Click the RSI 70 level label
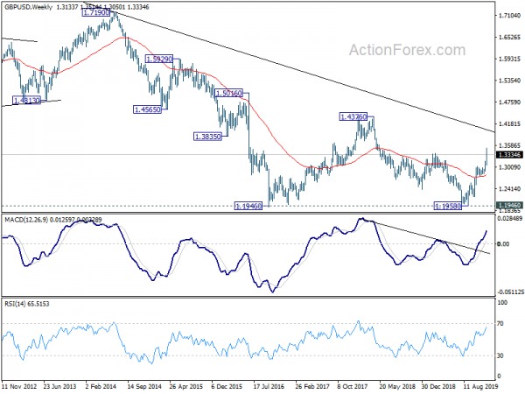525x394 pixels. point(500,324)
